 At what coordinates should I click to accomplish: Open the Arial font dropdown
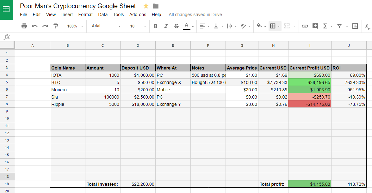point(106,26)
